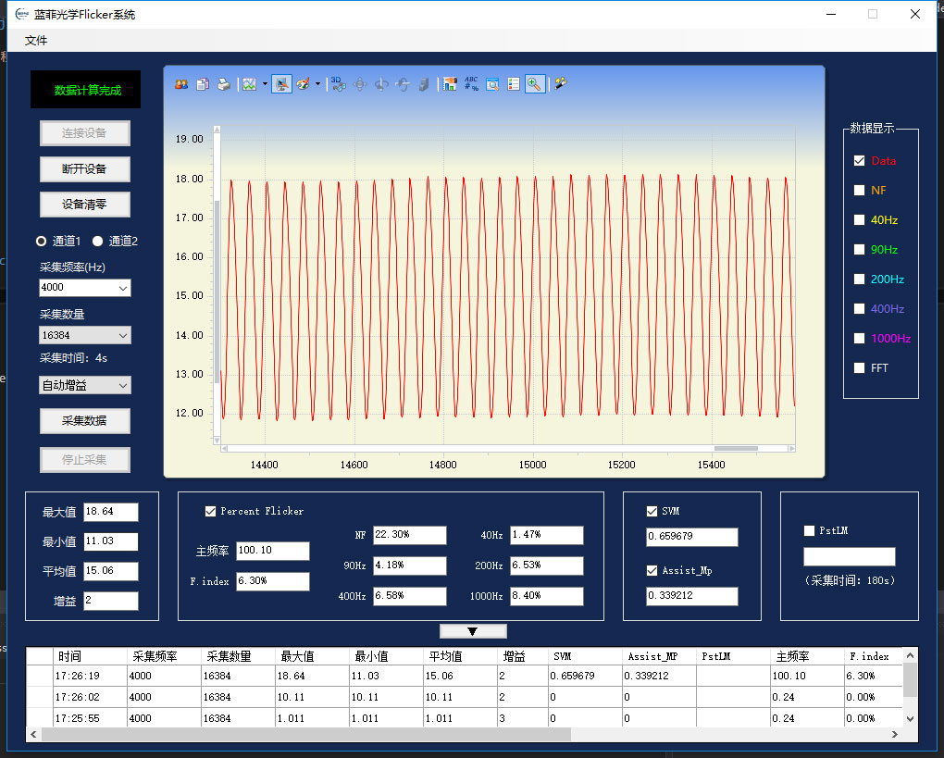Open the chart palette color tool

pos(303,84)
